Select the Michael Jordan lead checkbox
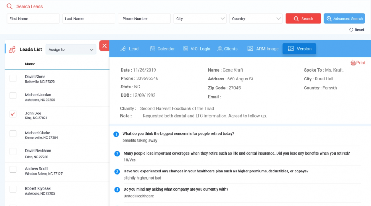 coord(13,95)
